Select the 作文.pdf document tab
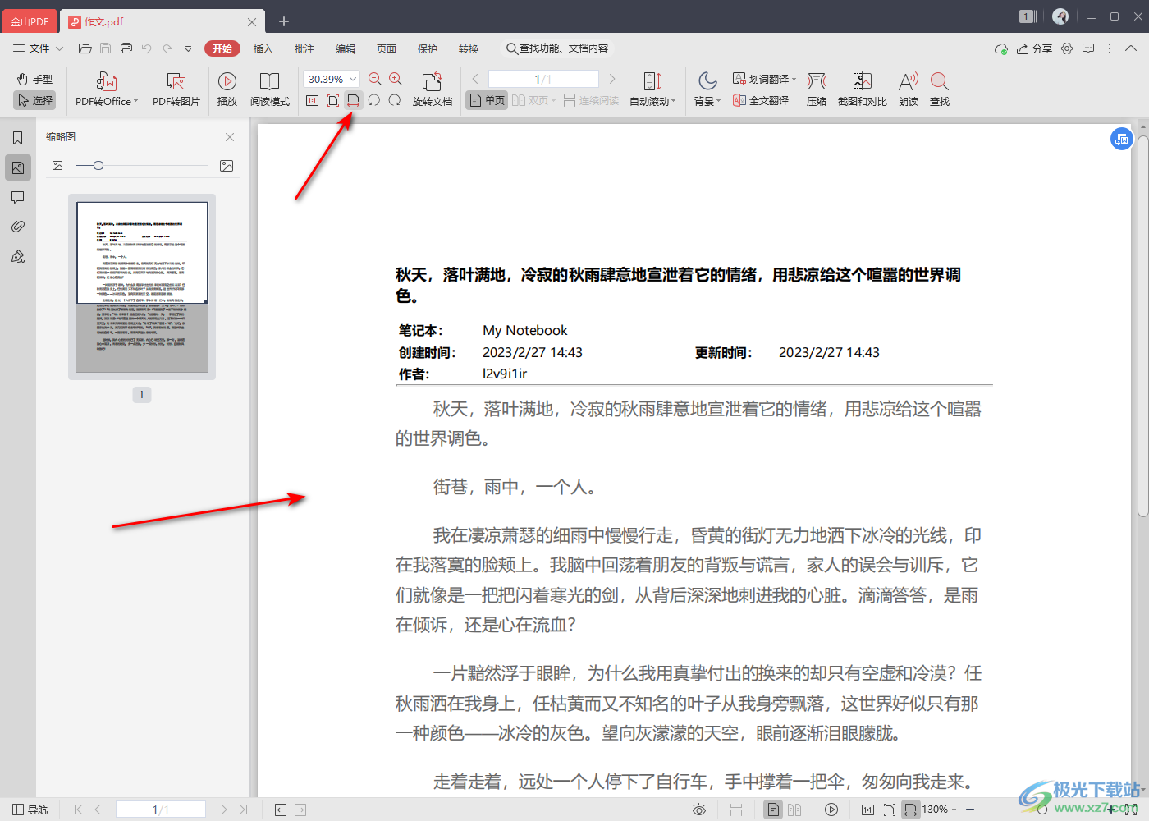Screen dimensions: 1149x821 click(161, 21)
